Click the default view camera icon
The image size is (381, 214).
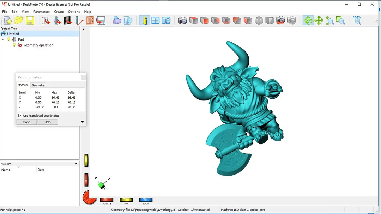pyautogui.click(x=182, y=20)
